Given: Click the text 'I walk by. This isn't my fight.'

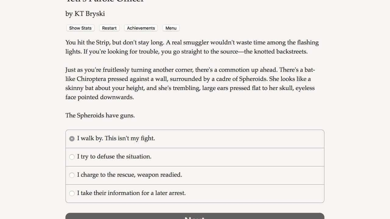Looking at the screenshot, I should pos(116,138).
